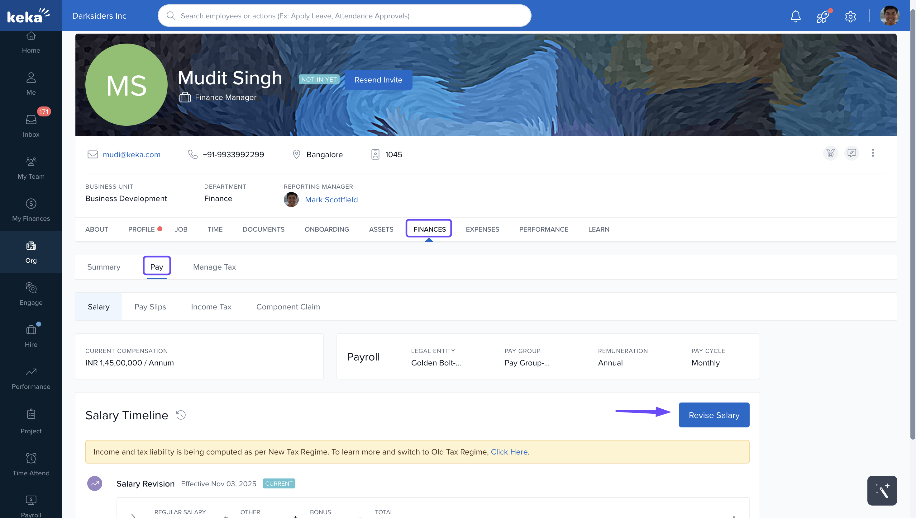Go to My Team in sidebar
Viewport: 916px width, 518px height.
[x=31, y=167]
